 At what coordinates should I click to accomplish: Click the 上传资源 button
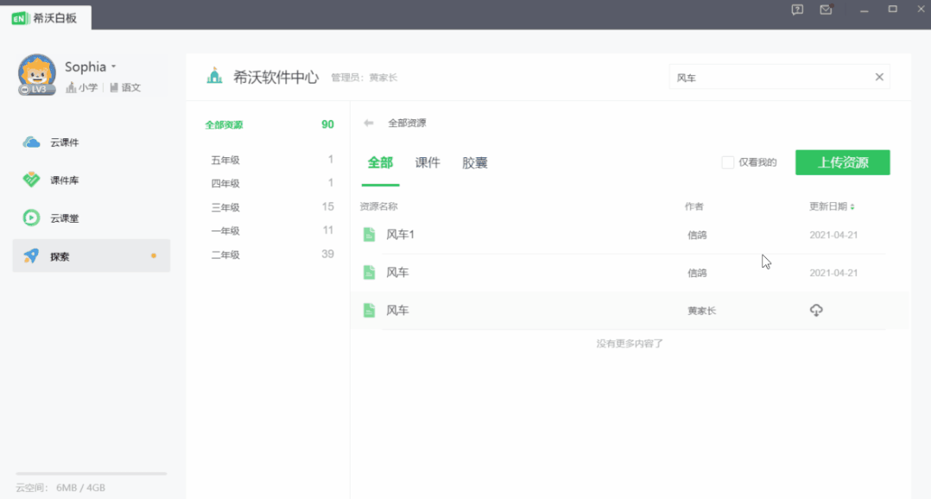[842, 162]
